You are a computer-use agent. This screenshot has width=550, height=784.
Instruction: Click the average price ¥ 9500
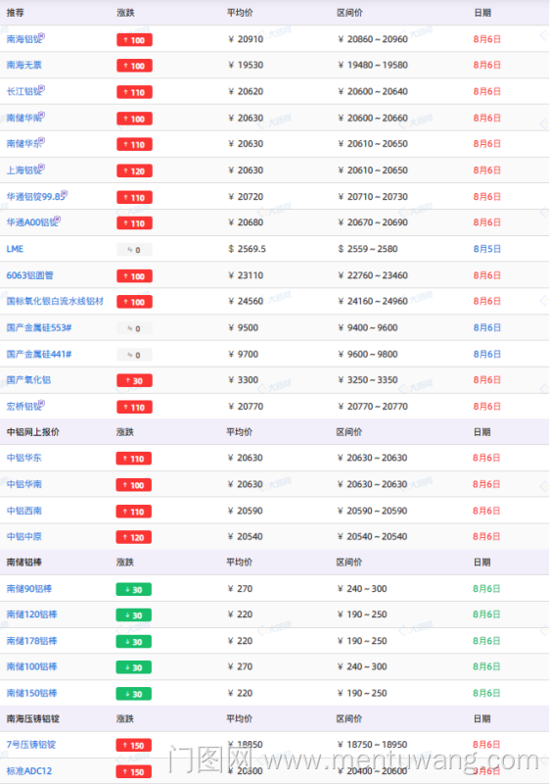[243, 328]
